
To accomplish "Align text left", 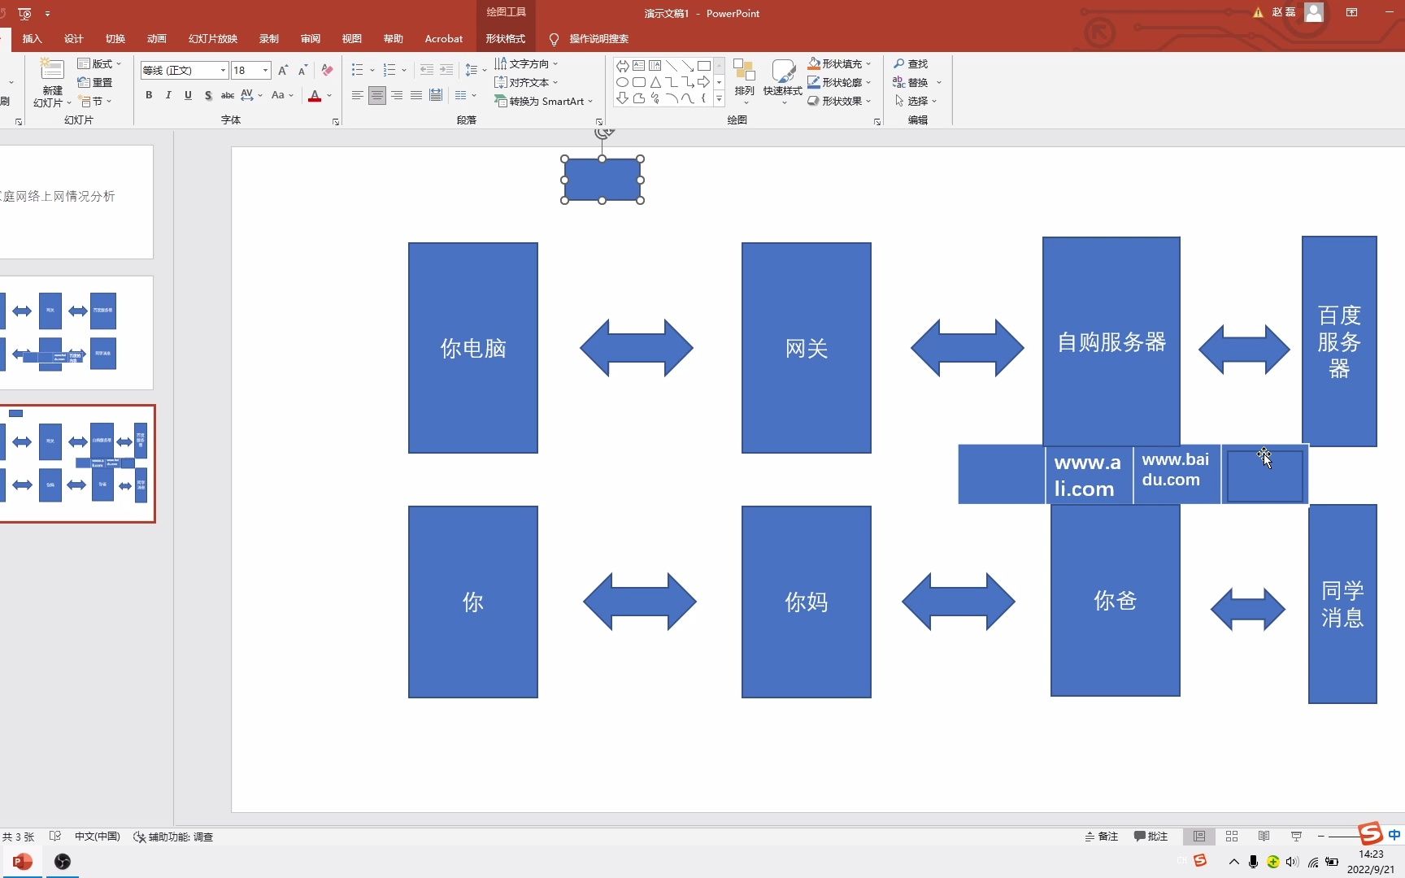I will tap(357, 95).
